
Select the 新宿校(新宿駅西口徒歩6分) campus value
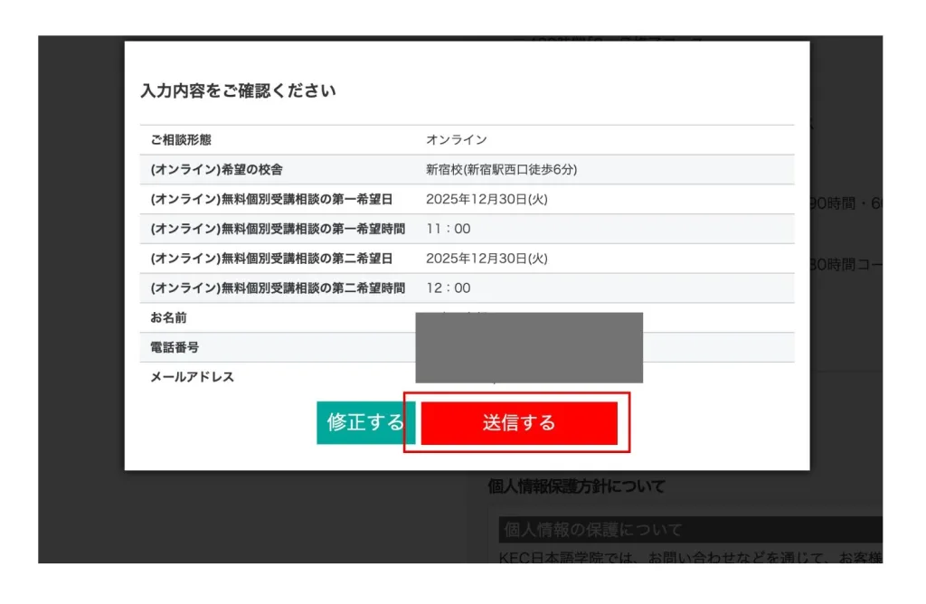click(502, 169)
